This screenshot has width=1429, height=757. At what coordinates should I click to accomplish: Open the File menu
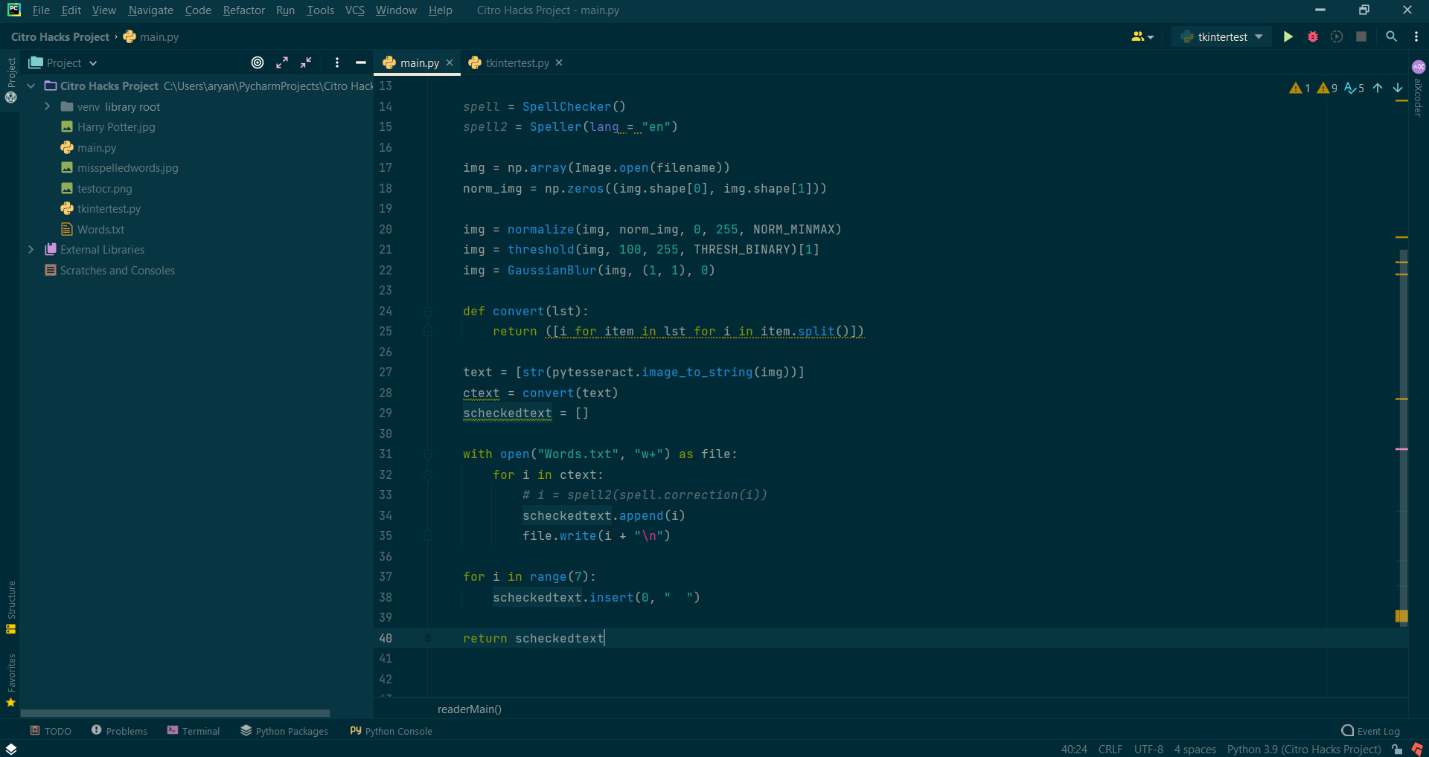41,10
